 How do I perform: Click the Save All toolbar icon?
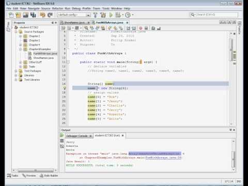click(x=33, y=15)
